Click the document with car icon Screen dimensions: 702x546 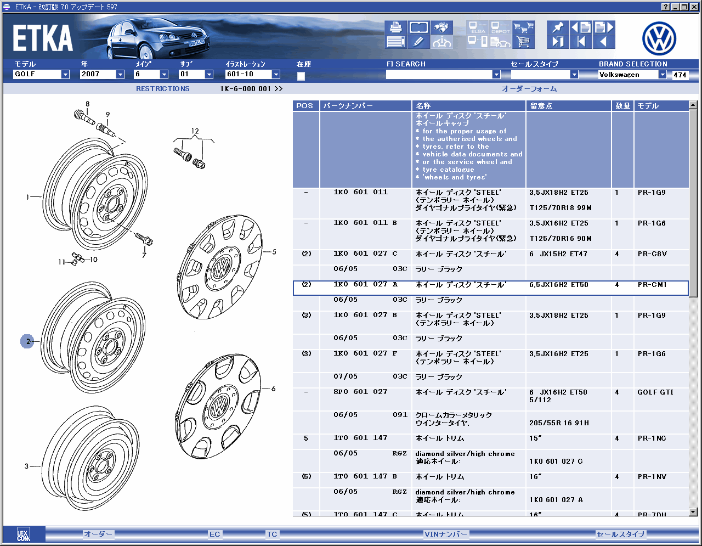click(x=500, y=42)
